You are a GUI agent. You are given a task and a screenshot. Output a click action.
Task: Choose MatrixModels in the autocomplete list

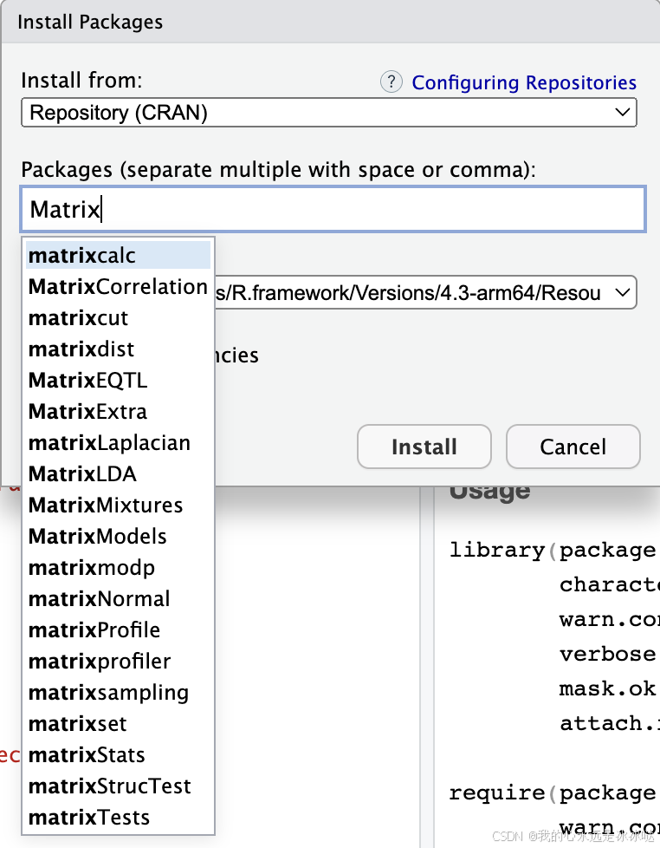[119, 537]
